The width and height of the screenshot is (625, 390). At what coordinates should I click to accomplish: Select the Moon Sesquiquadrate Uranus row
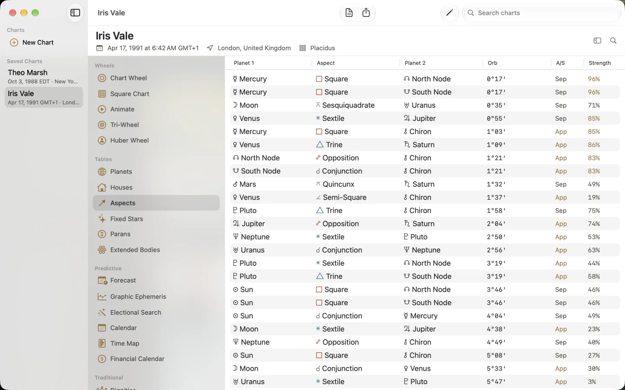click(x=425, y=105)
